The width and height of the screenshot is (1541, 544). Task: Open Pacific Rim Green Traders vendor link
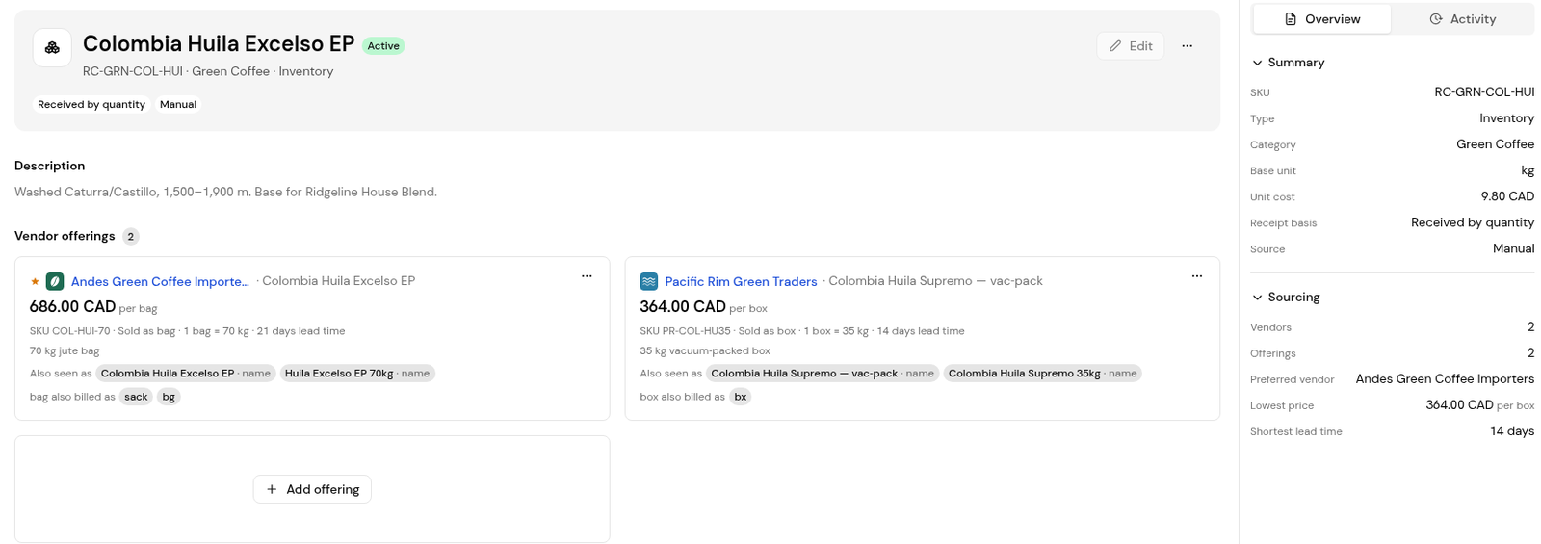[x=741, y=281]
